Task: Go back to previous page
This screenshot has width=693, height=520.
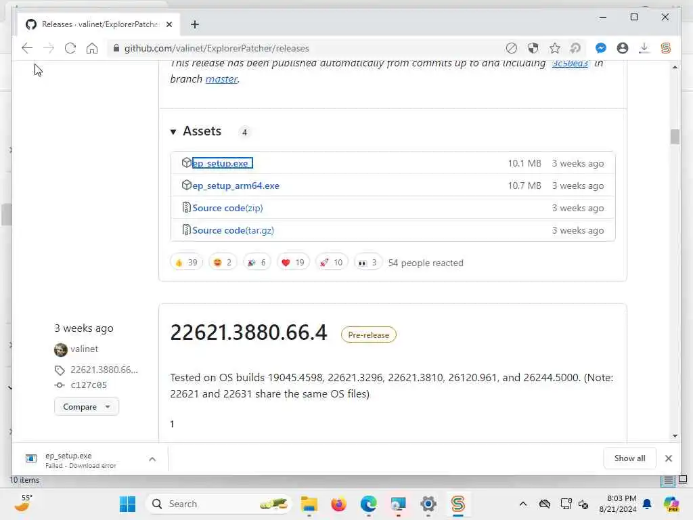Action: click(x=27, y=48)
